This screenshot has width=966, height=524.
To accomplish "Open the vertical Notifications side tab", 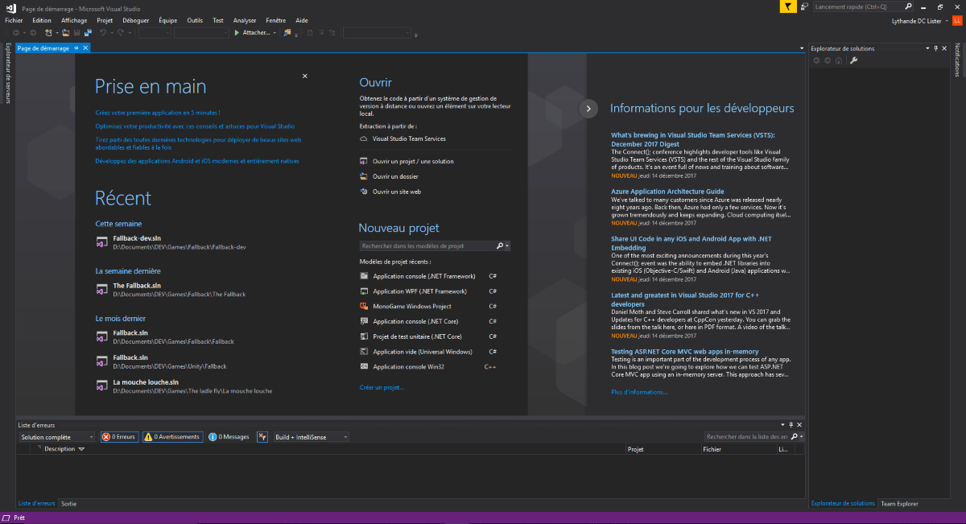I will [958, 61].
